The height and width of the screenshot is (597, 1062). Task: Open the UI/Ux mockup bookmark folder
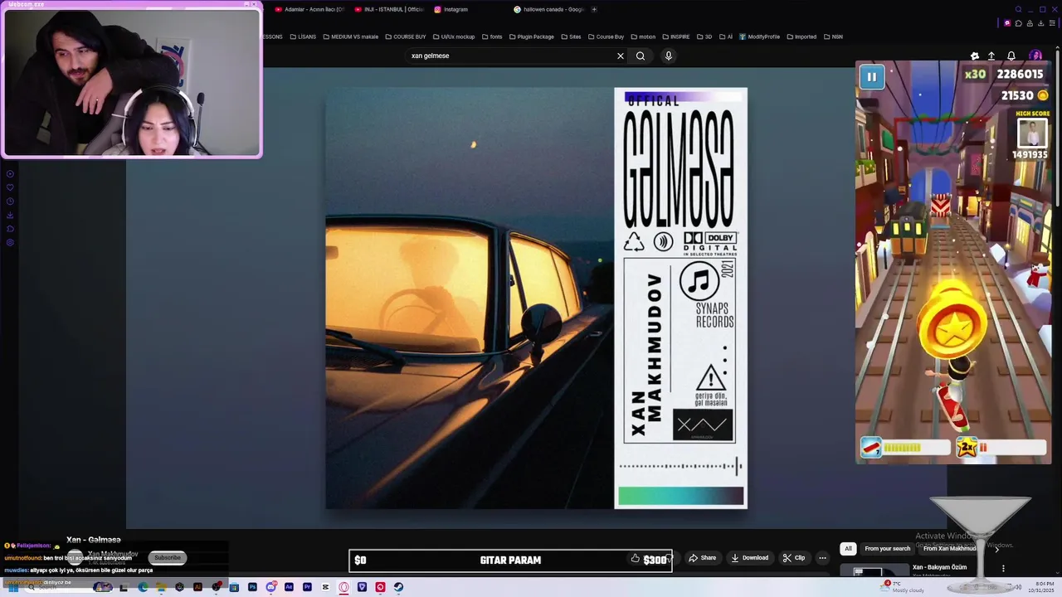[x=454, y=36]
